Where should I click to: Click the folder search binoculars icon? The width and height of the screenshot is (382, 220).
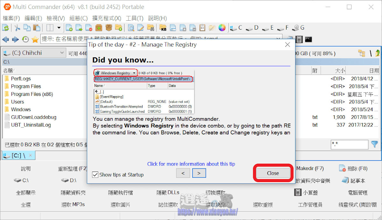click(151, 28)
